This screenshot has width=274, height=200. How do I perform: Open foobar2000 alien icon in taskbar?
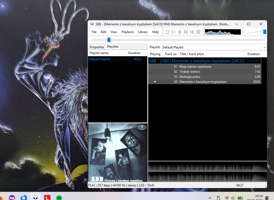(x=35, y=198)
